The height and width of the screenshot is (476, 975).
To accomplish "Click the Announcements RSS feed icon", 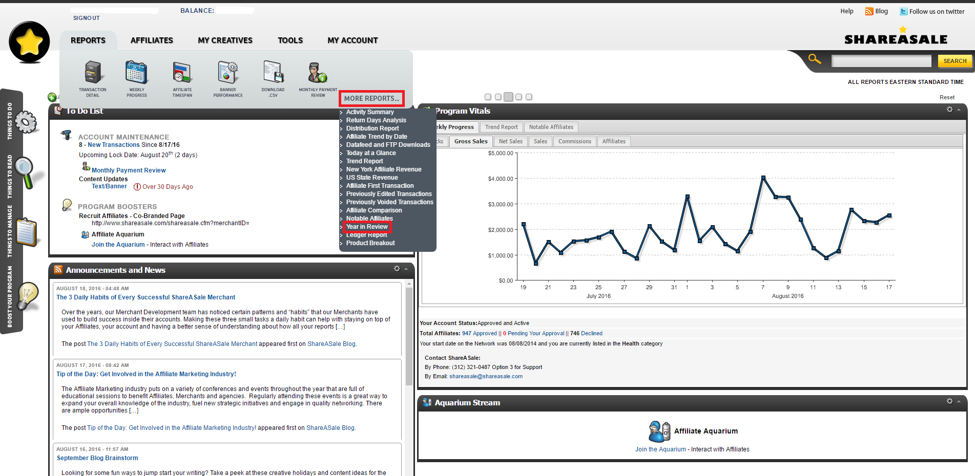I will tap(58, 270).
